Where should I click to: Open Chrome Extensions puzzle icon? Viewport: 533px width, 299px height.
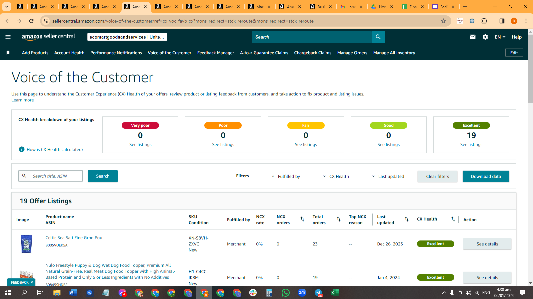[484, 21]
